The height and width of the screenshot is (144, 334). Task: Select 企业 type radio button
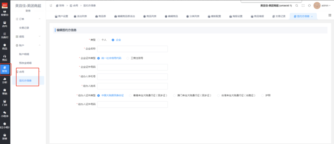pyautogui.click(x=113, y=40)
